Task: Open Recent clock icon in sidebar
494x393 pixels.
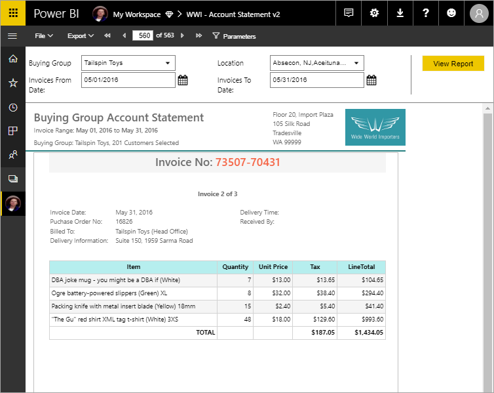Action: [12, 107]
